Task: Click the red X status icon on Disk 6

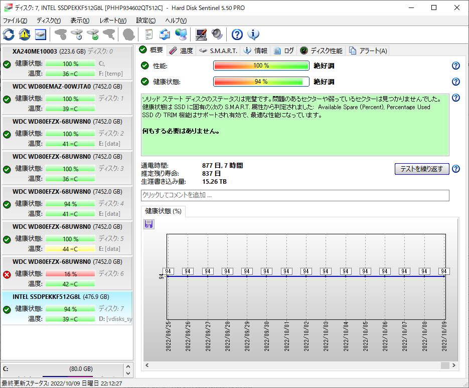Action: click(7, 274)
